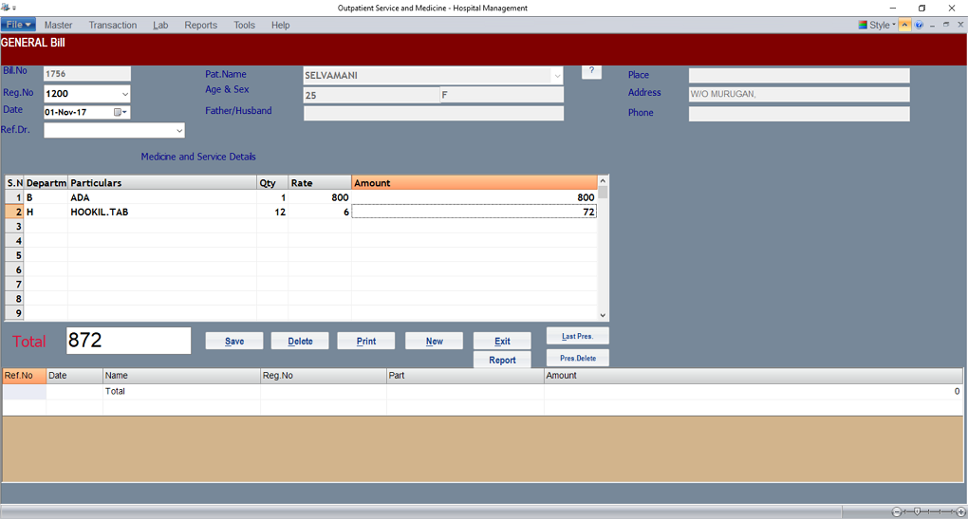Expand the Pat.Name combo box
This screenshot has width=968, height=519.
tap(557, 76)
